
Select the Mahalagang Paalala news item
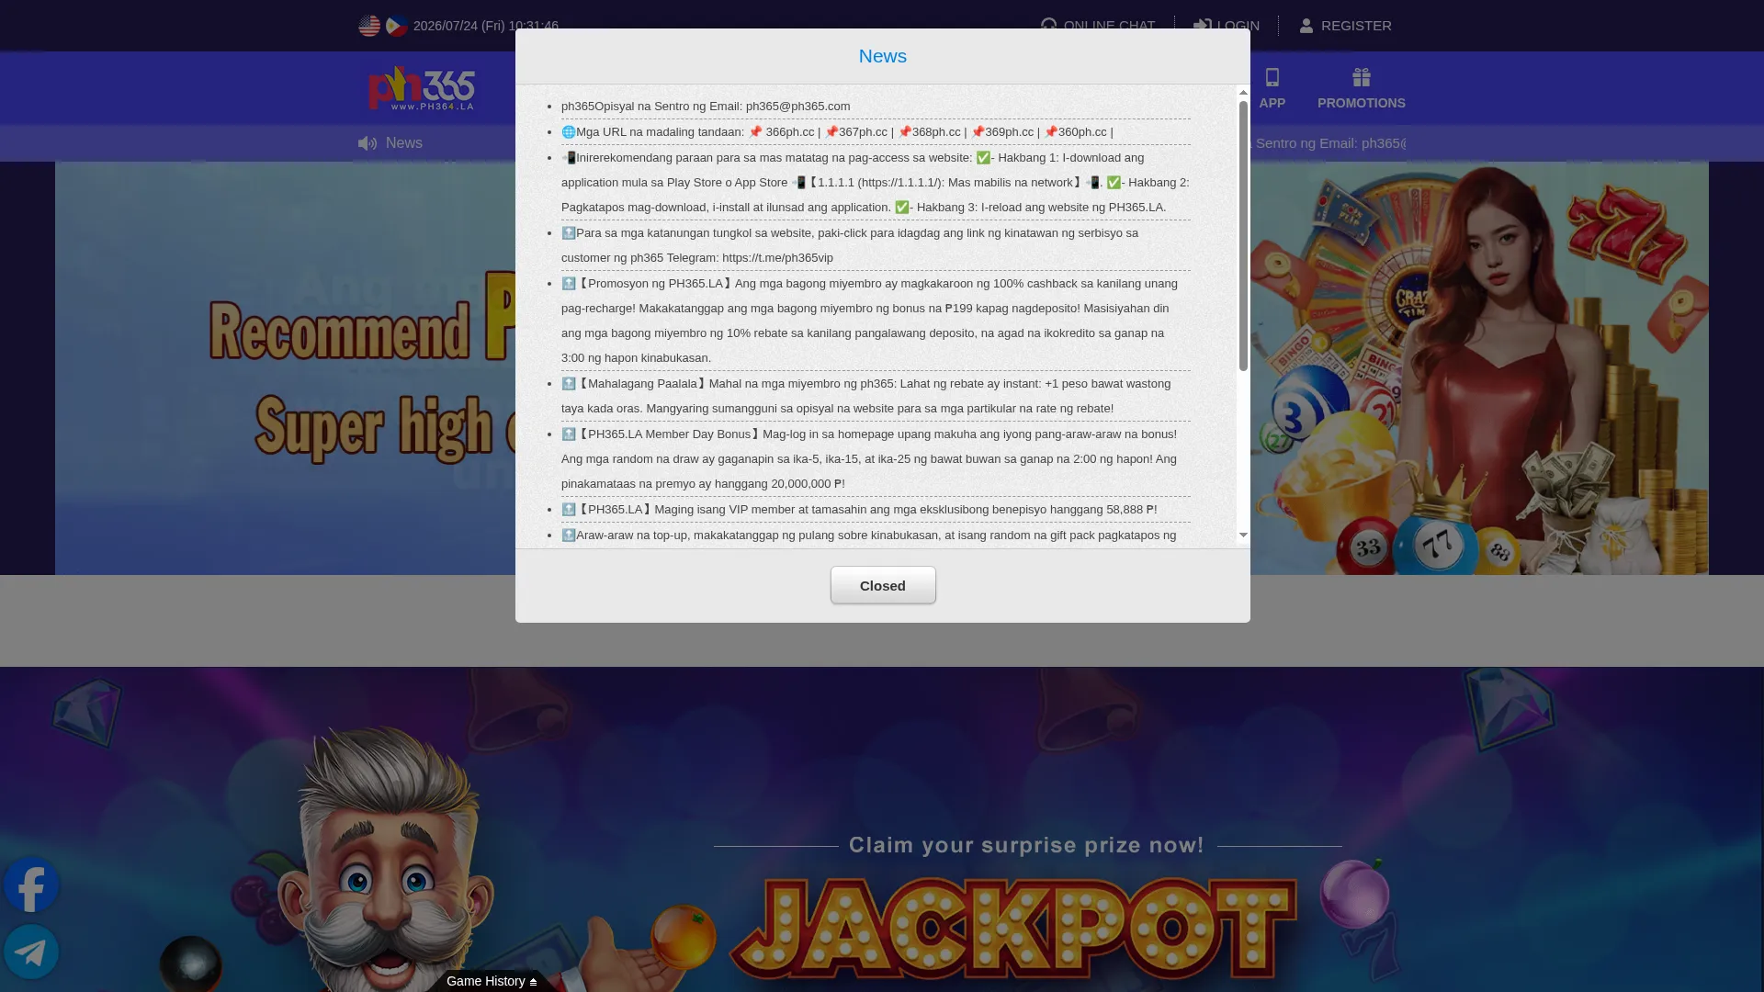click(876, 396)
